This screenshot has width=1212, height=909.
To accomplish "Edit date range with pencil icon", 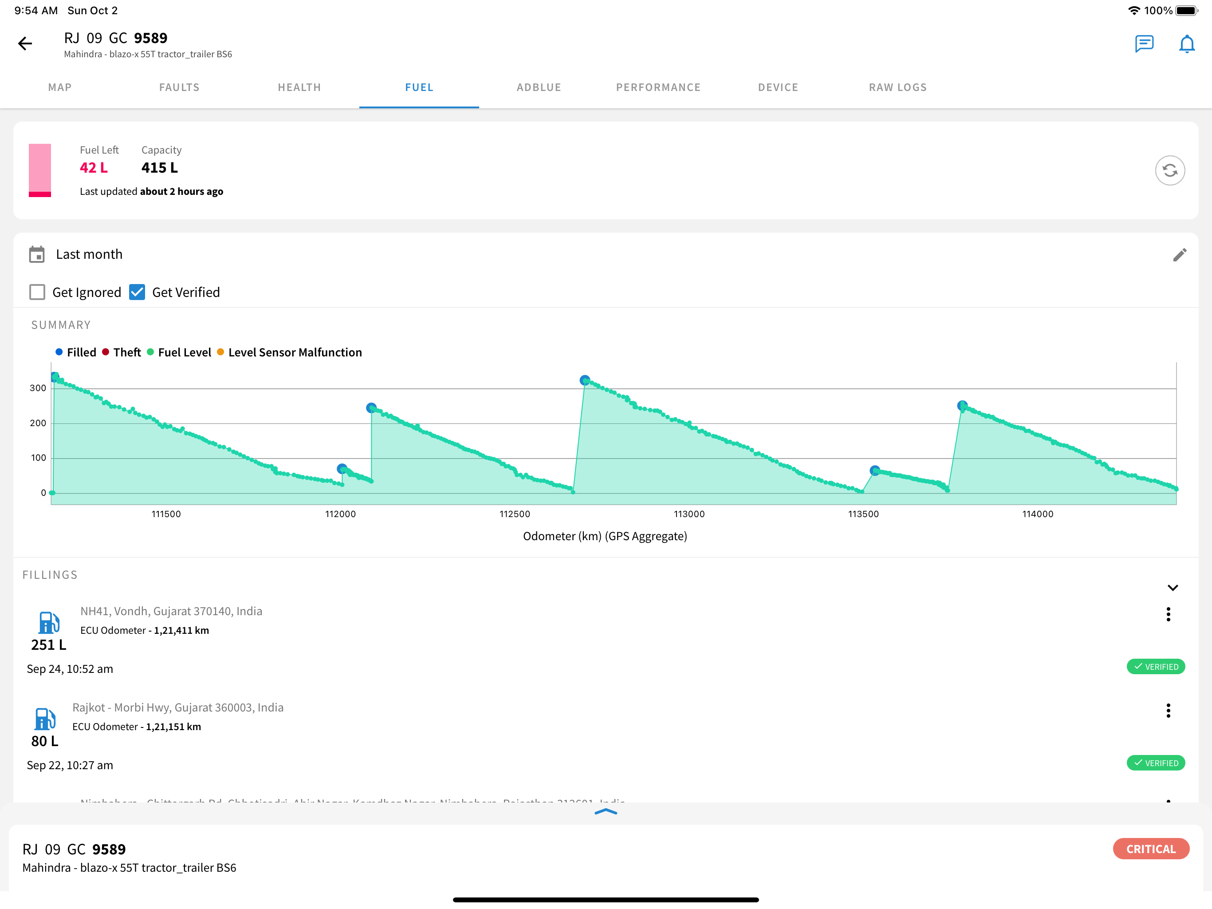I will click(1180, 255).
